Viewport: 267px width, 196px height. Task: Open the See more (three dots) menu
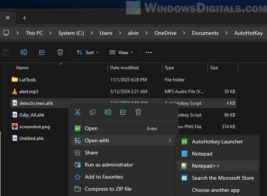click(x=149, y=52)
